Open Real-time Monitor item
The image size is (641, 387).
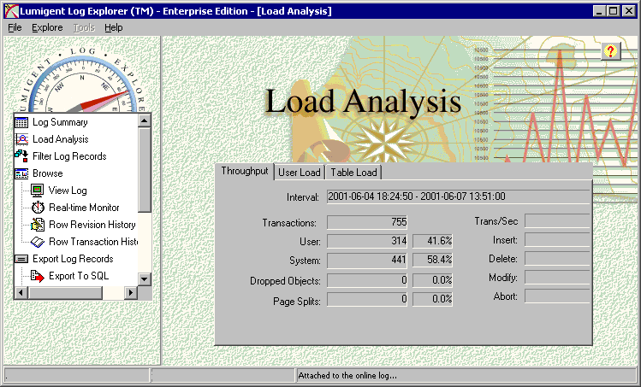[x=84, y=208]
